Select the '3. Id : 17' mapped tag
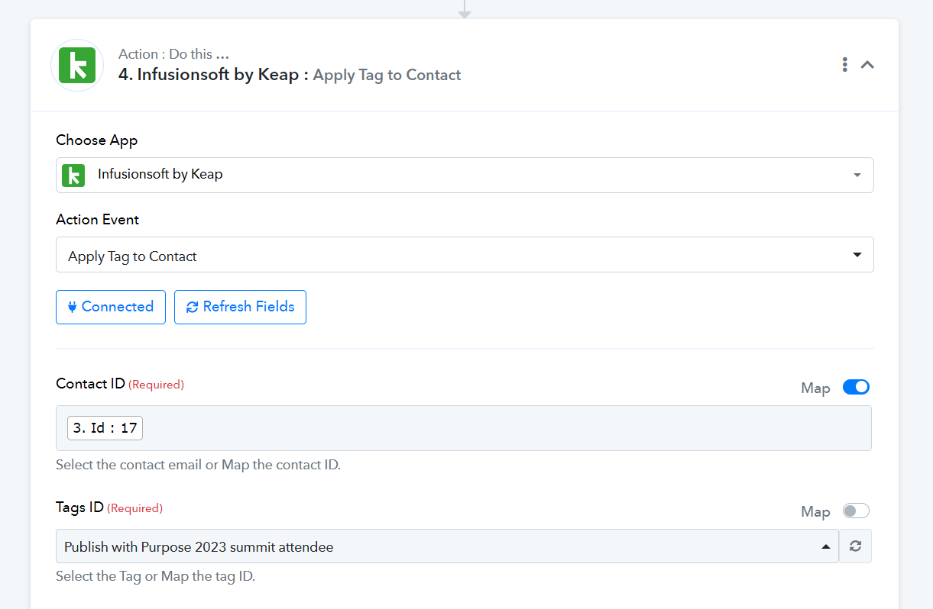 click(x=105, y=428)
